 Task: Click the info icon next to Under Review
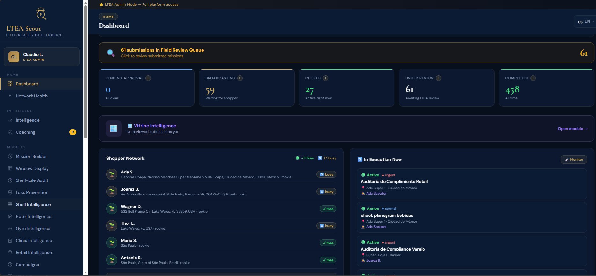438,78
